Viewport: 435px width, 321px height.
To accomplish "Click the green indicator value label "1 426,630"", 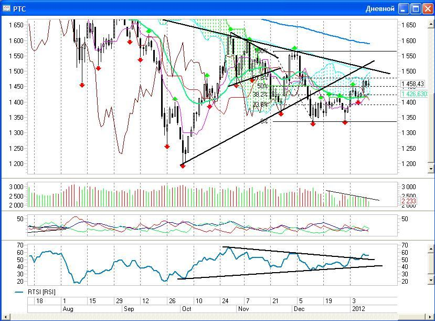I will [x=413, y=94].
